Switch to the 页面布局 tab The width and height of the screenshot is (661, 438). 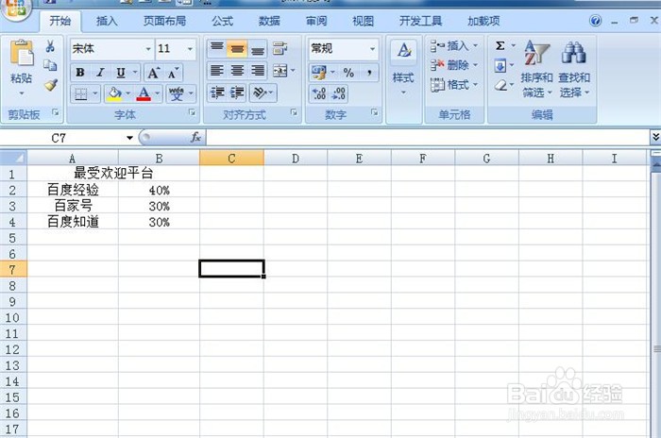[x=164, y=21]
